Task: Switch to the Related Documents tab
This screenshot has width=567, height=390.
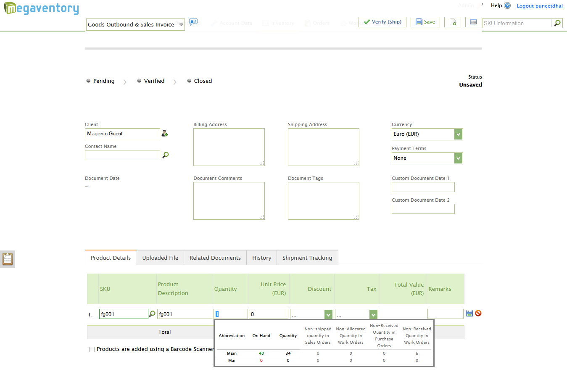Action: (215, 258)
